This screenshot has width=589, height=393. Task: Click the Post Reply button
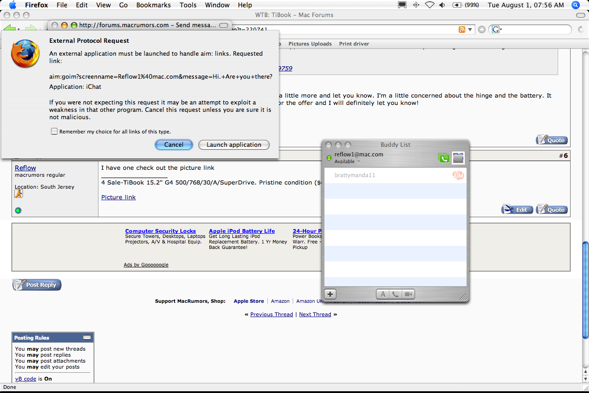point(37,285)
